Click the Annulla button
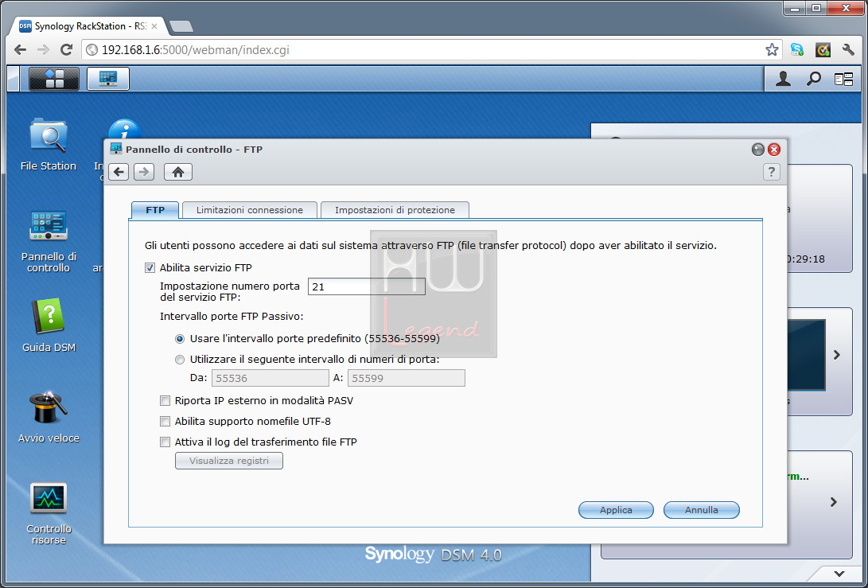868x588 pixels. (x=702, y=510)
